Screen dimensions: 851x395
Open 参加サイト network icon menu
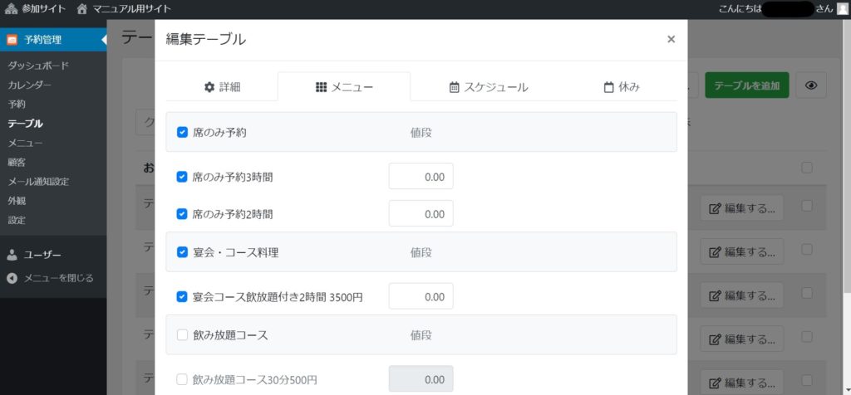pyautogui.click(x=11, y=9)
